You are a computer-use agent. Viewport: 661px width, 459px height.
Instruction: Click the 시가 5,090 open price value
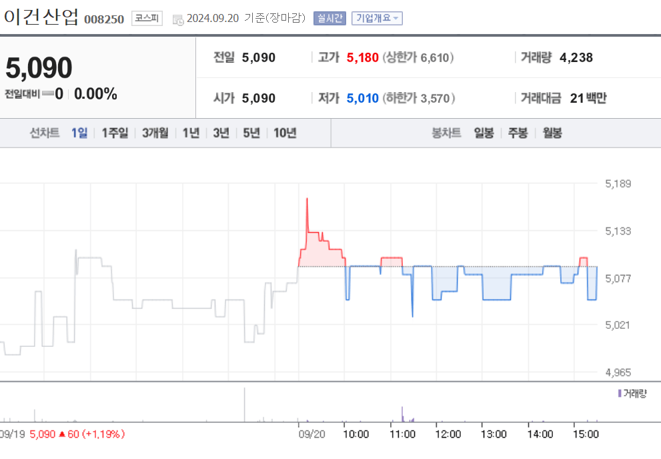tap(258, 98)
